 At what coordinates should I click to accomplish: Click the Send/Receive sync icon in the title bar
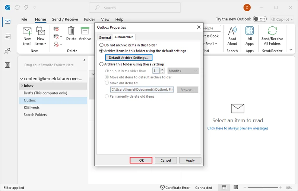17,7
